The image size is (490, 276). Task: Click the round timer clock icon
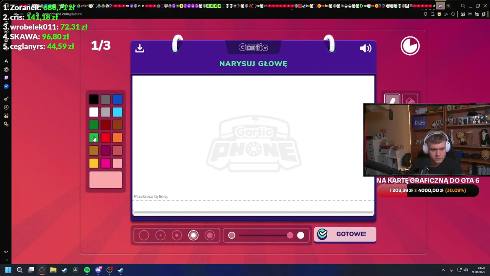point(410,46)
